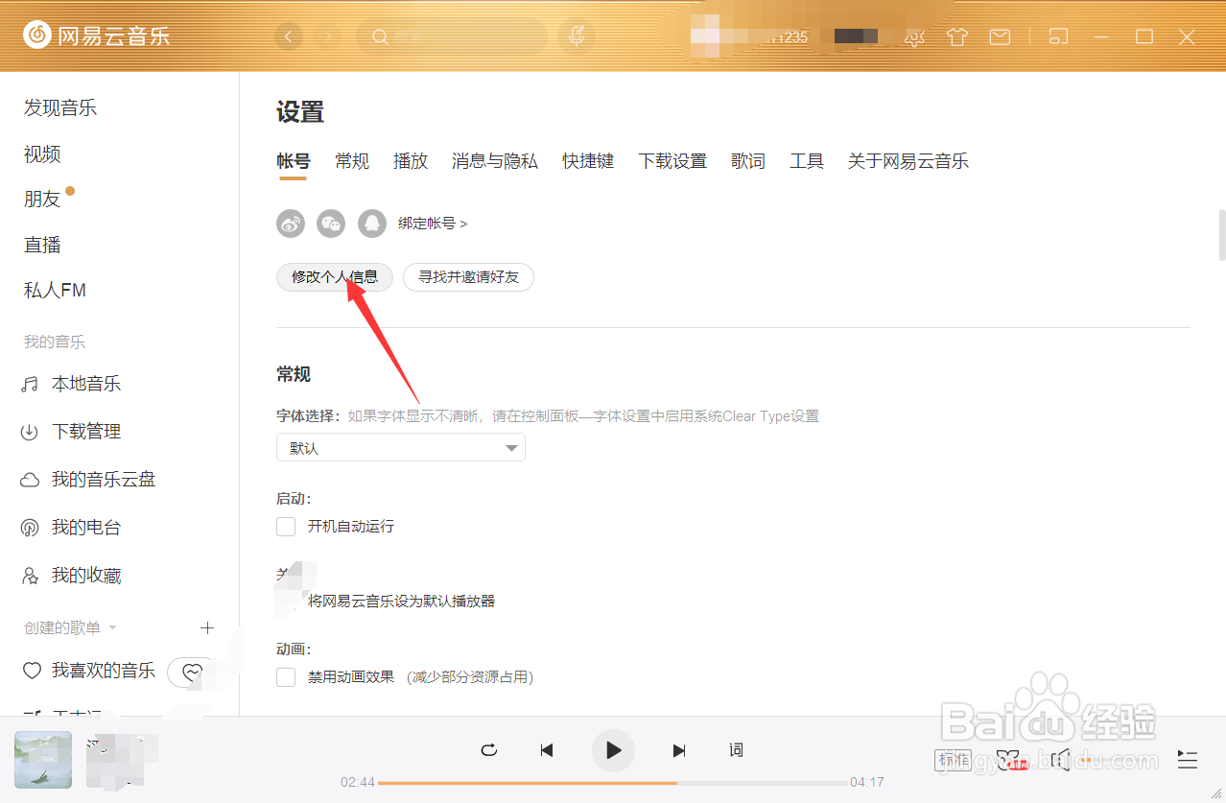Open 我的收藏 person icon entry
The width and height of the screenshot is (1226, 803).
[71, 576]
